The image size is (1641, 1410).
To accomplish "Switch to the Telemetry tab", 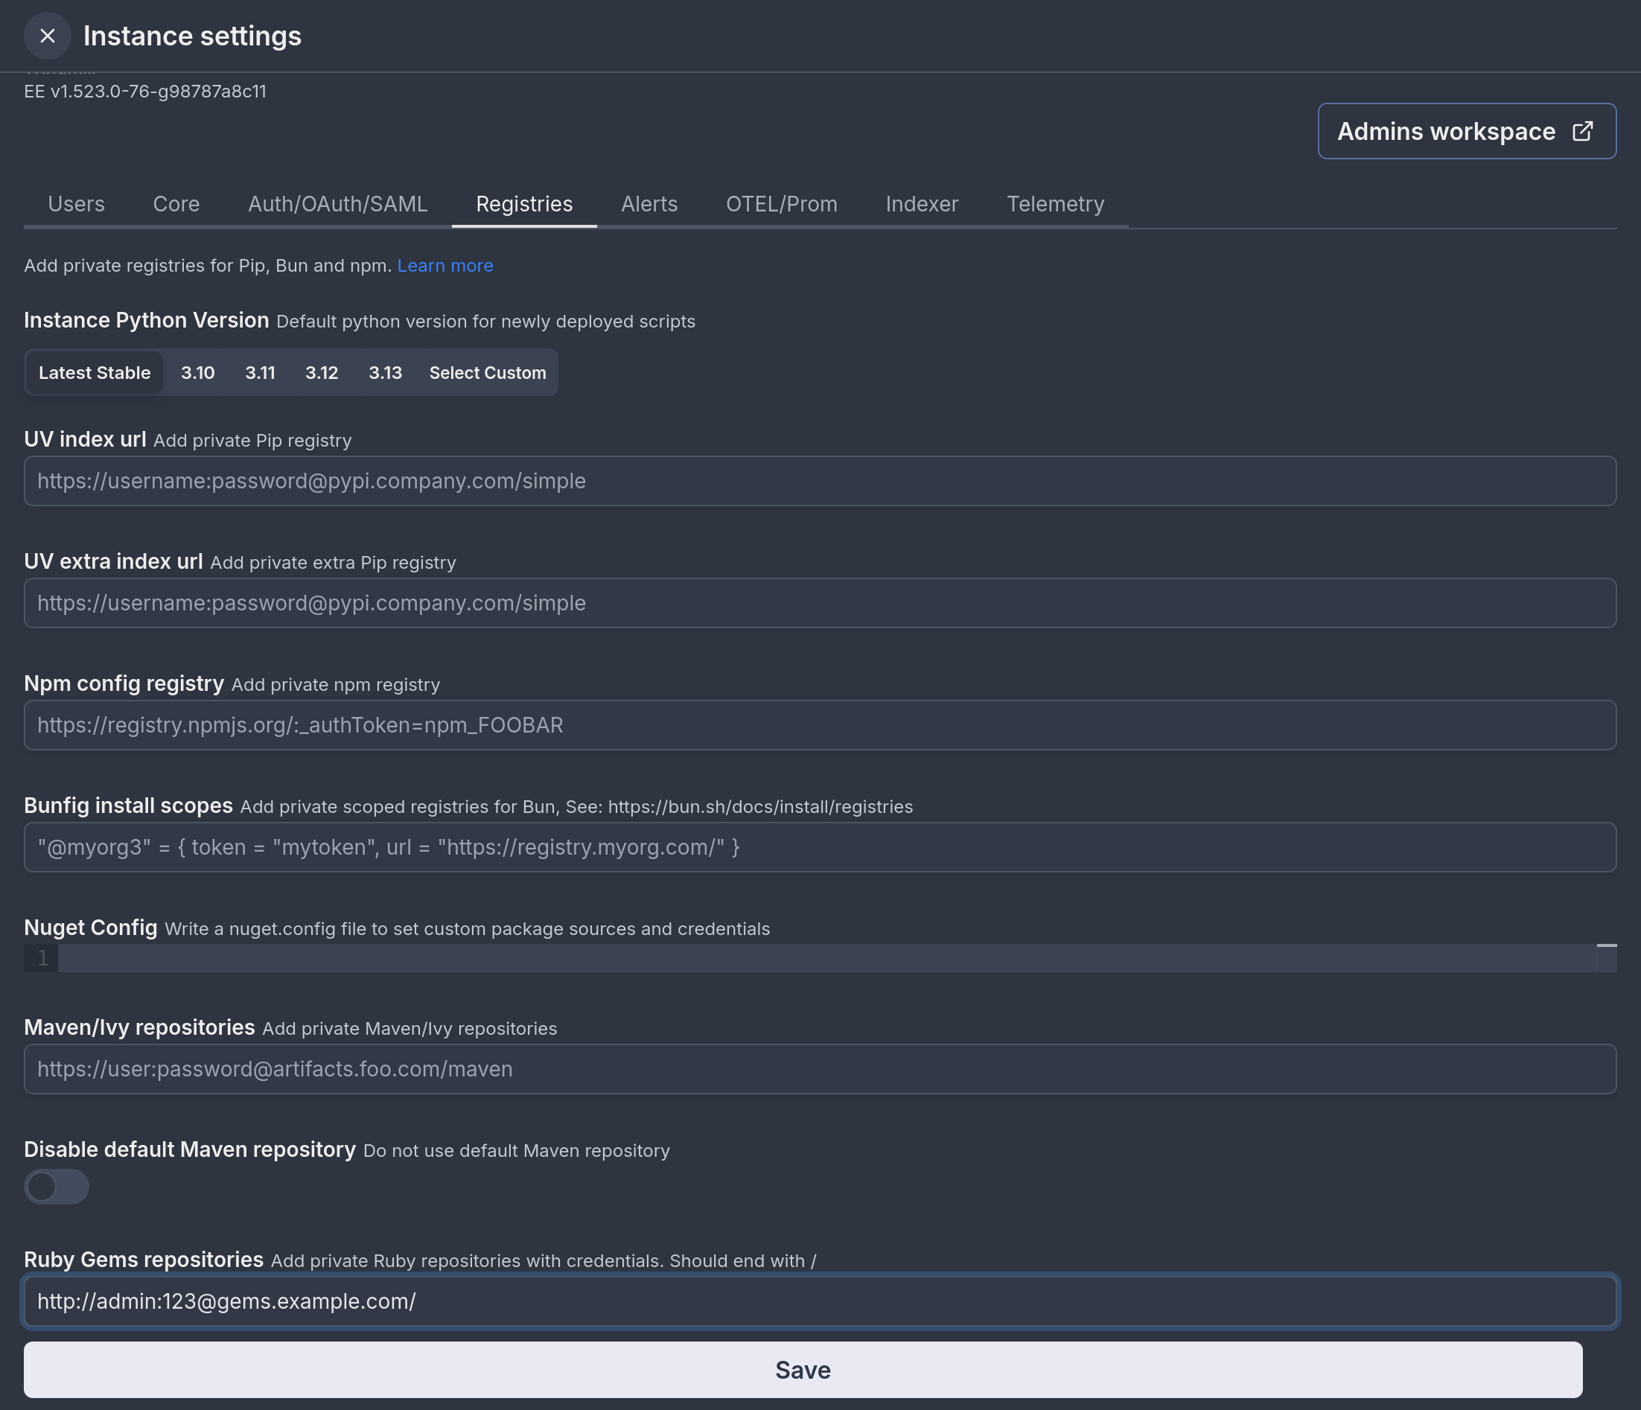I will point(1055,203).
